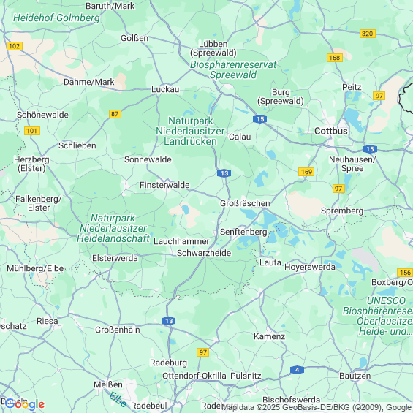Open the Map data copyright notice
The image size is (413, 413).
pos(317,407)
